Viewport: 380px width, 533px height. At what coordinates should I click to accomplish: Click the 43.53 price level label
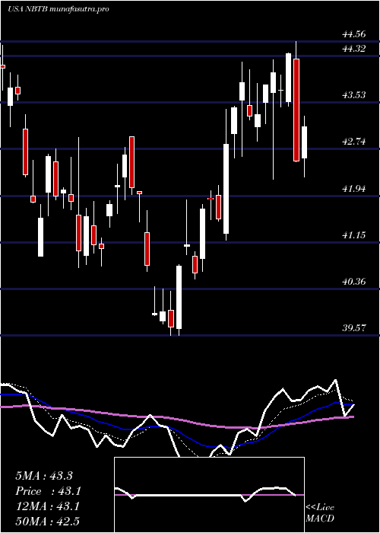coord(354,95)
